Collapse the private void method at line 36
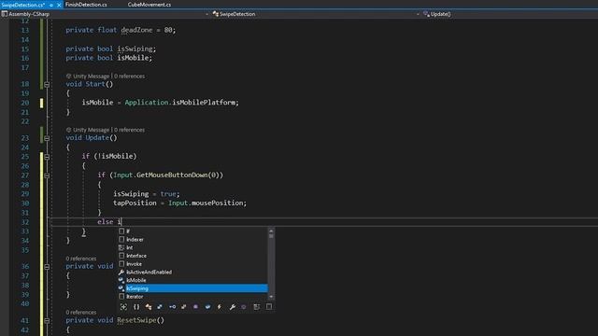 coord(47,267)
